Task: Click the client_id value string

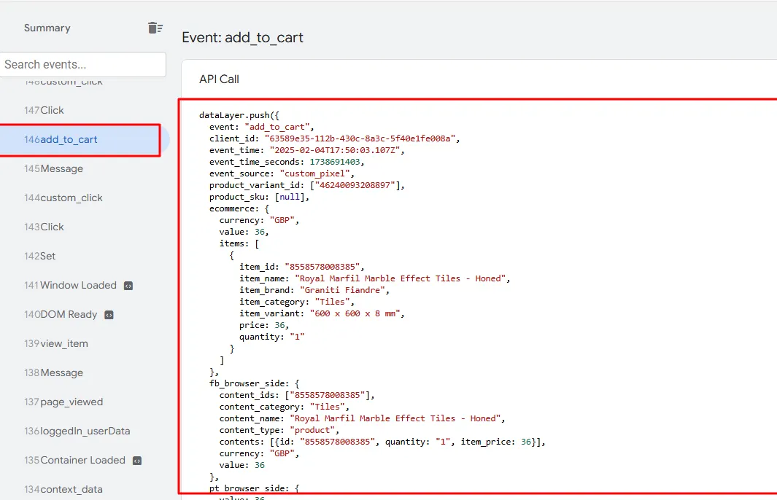Action: 360,138
